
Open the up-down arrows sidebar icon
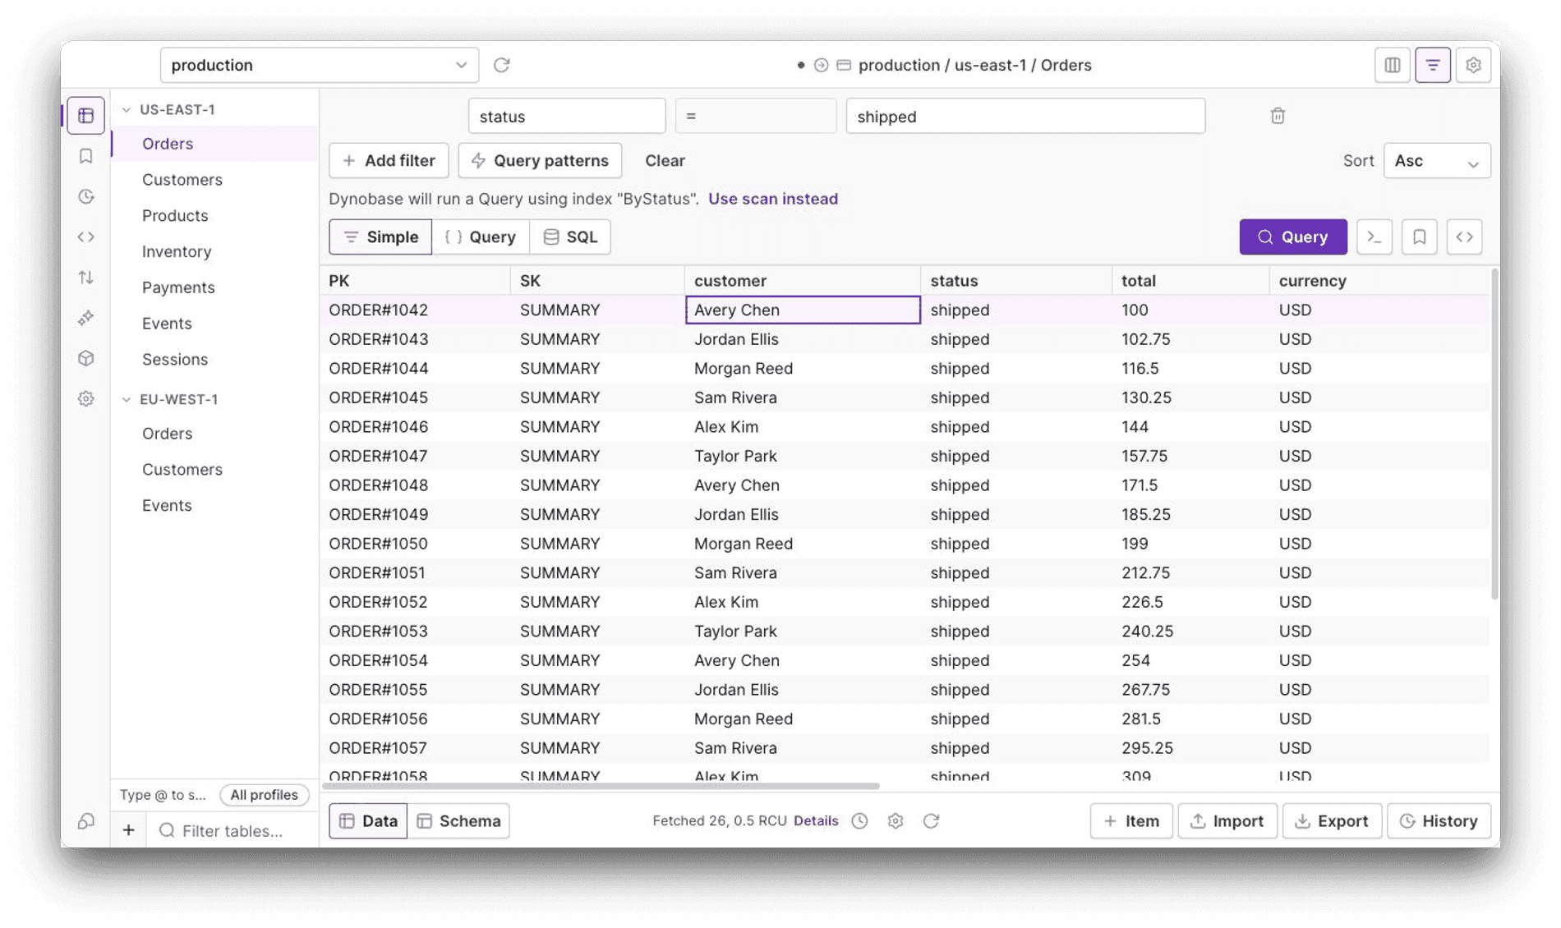pos(86,278)
